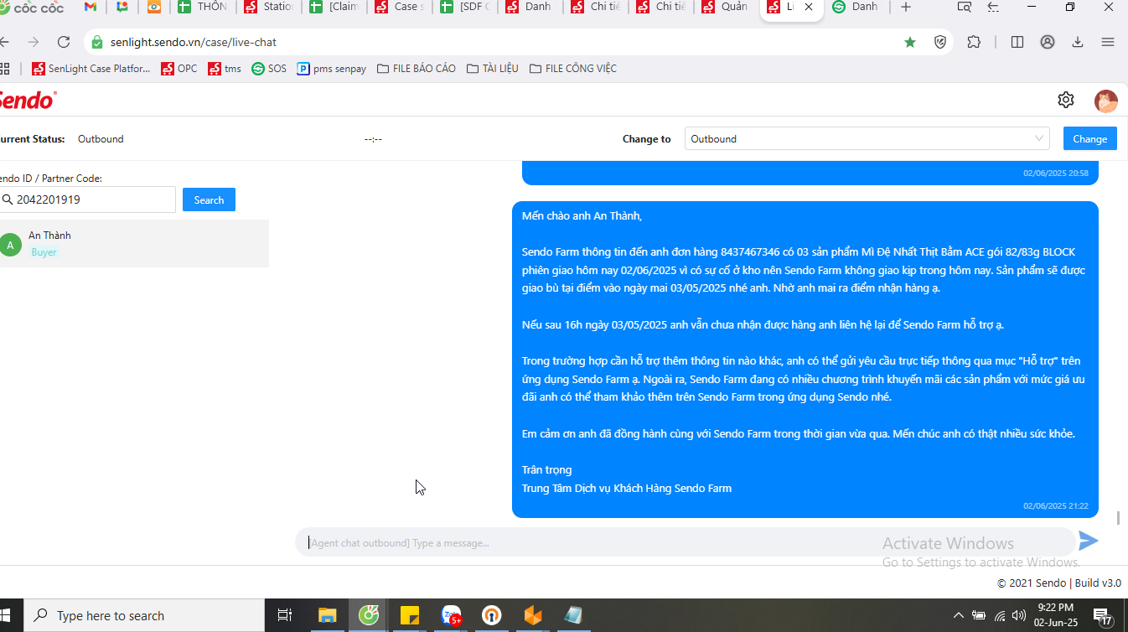
Task: Open the taskbar clock showing 9:22 PM
Action: [x=1055, y=615]
